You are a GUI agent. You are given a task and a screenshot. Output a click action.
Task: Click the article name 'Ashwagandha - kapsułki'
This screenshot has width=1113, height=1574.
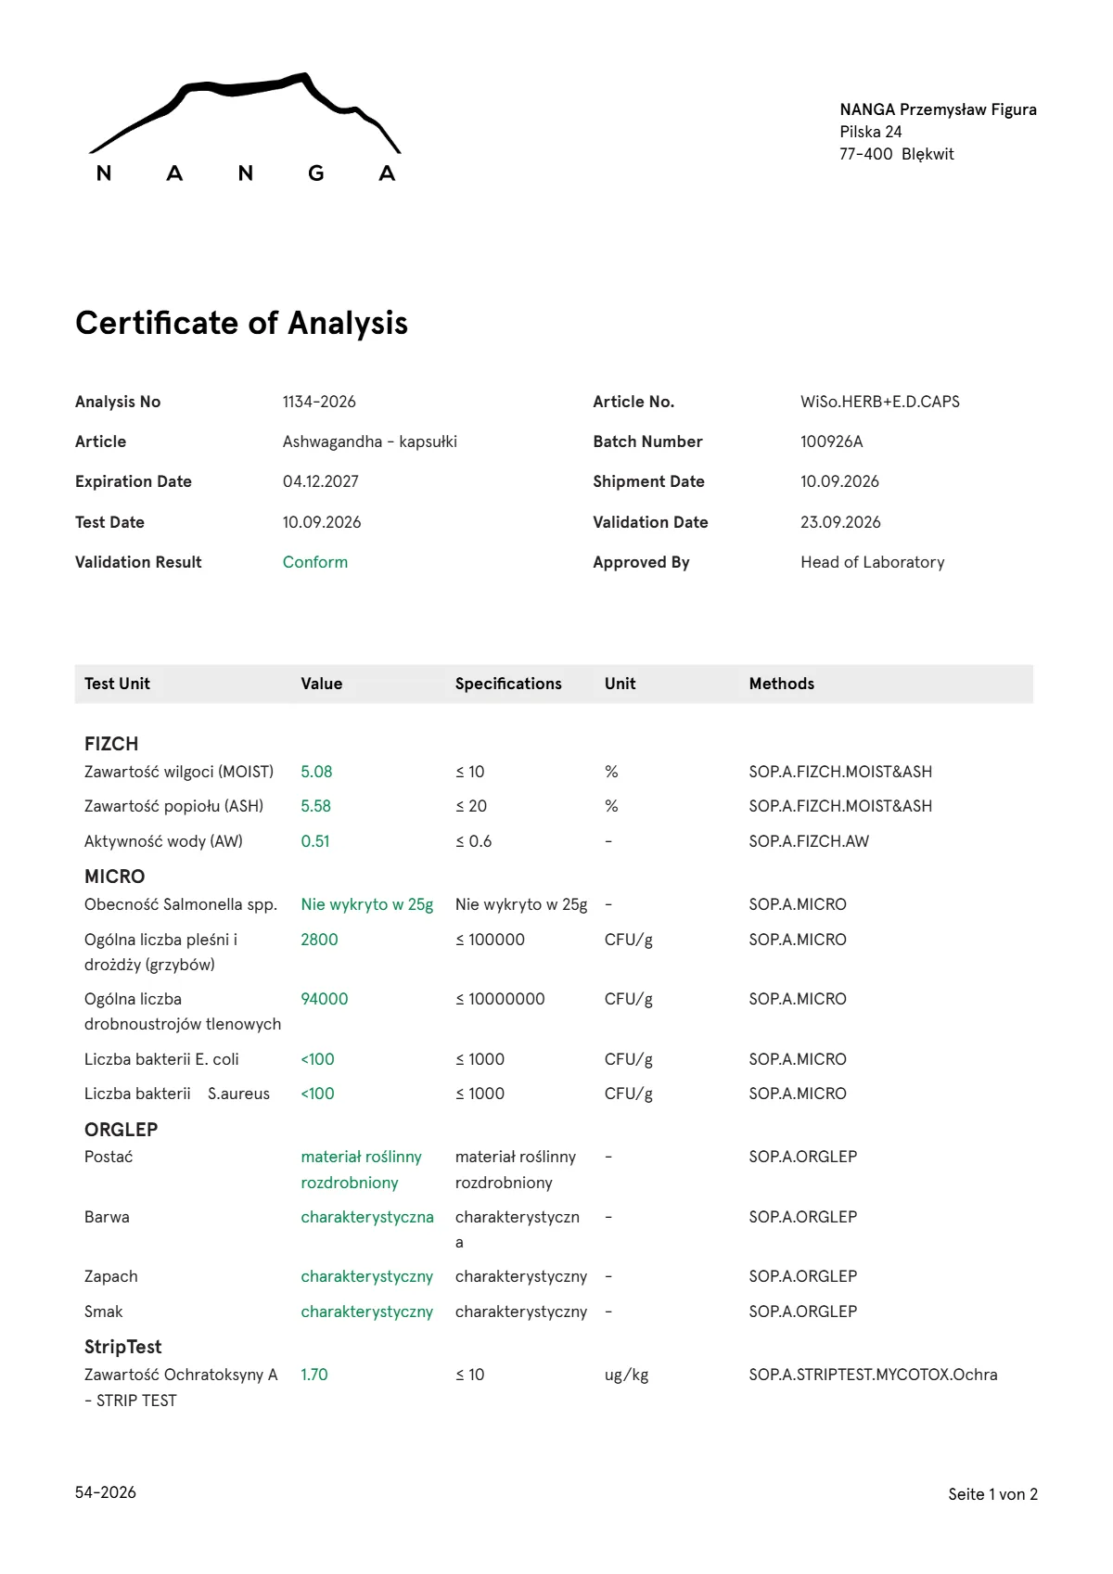369,441
